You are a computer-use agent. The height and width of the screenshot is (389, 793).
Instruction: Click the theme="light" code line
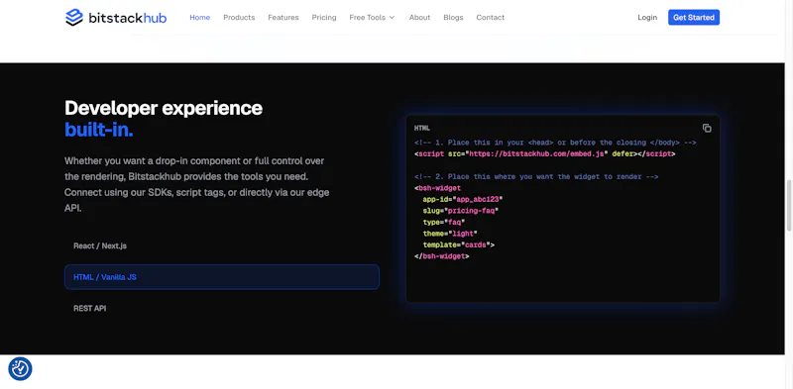[x=450, y=234]
